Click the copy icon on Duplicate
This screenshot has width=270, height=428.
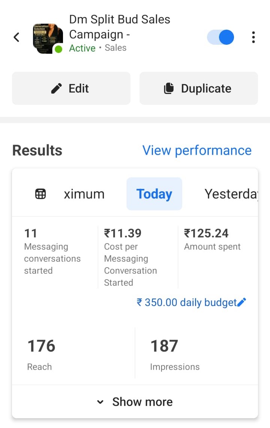click(x=169, y=89)
